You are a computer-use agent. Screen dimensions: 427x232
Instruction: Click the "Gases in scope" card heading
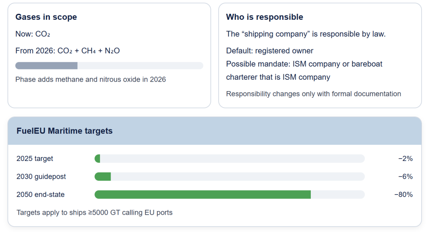click(x=46, y=17)
